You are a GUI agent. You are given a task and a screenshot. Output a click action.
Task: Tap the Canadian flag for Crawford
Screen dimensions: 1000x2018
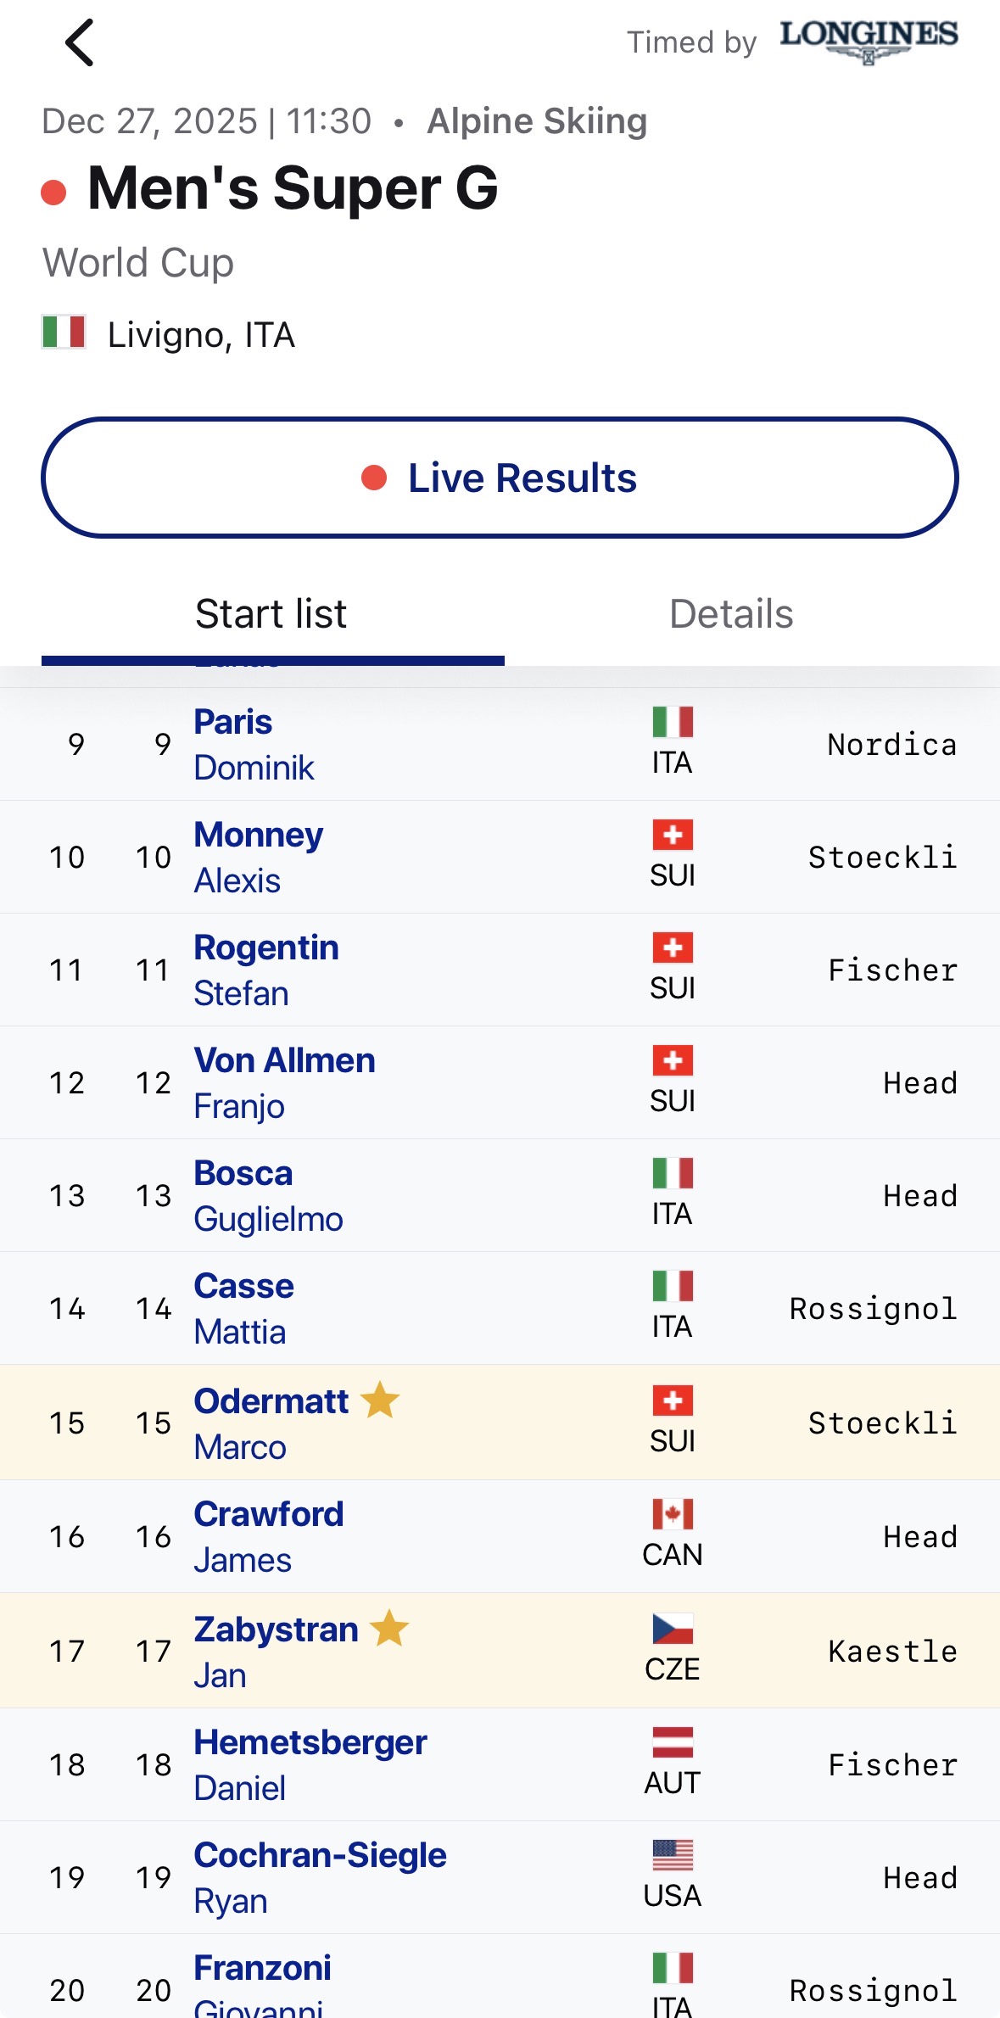(x=673, y=1514)
